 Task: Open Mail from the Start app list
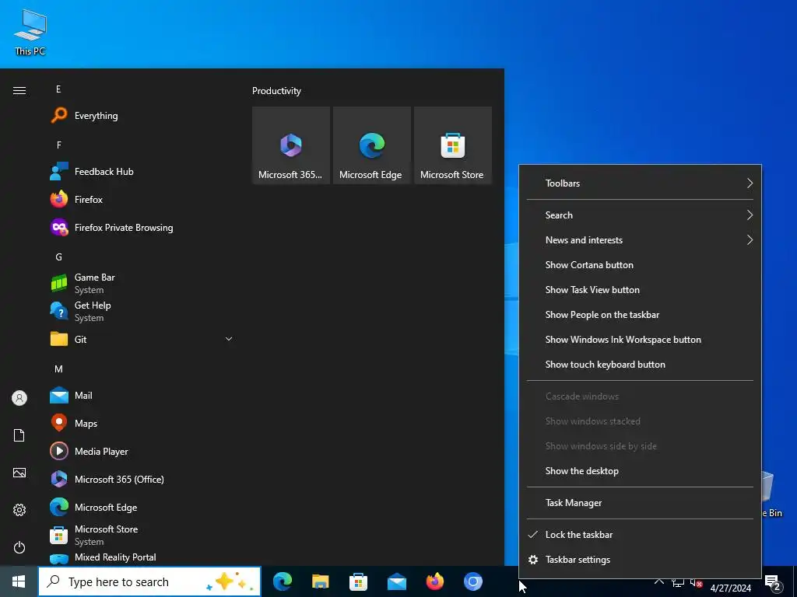tap(141, 396)
